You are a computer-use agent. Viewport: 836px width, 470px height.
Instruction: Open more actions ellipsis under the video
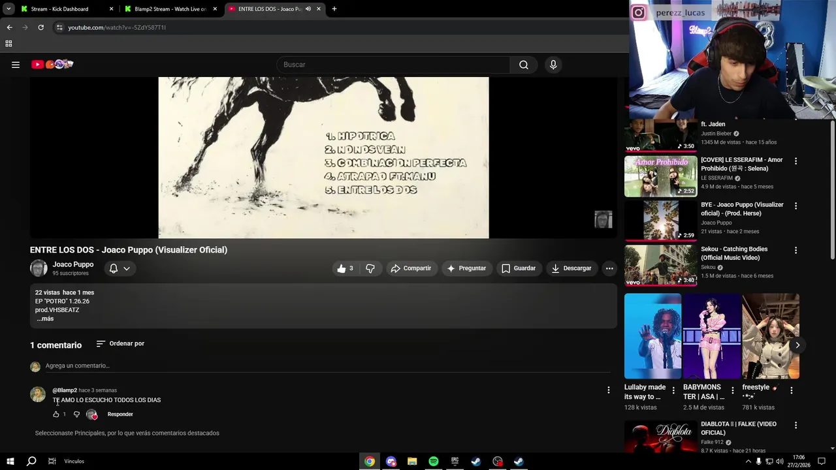[609, 268]
